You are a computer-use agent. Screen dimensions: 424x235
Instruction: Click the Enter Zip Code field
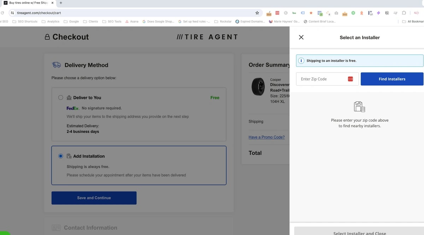(x=322, y=79)
